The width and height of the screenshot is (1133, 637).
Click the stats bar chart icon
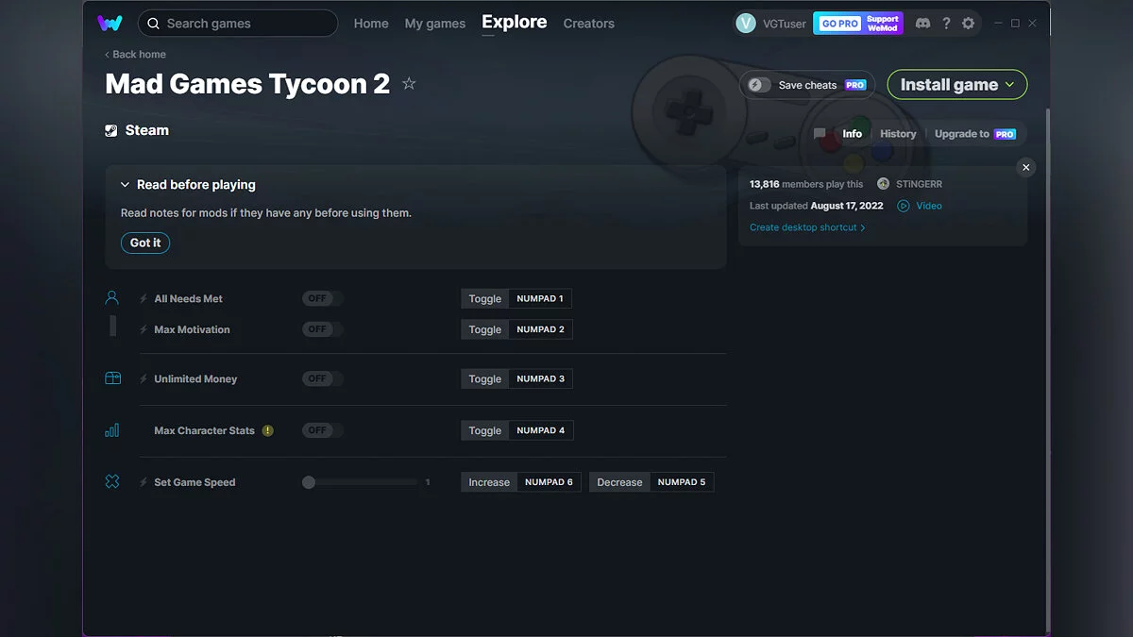[x=111, y=429]
